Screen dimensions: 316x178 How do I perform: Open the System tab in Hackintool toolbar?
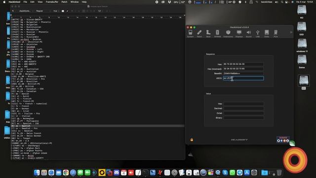pos(190,34)
